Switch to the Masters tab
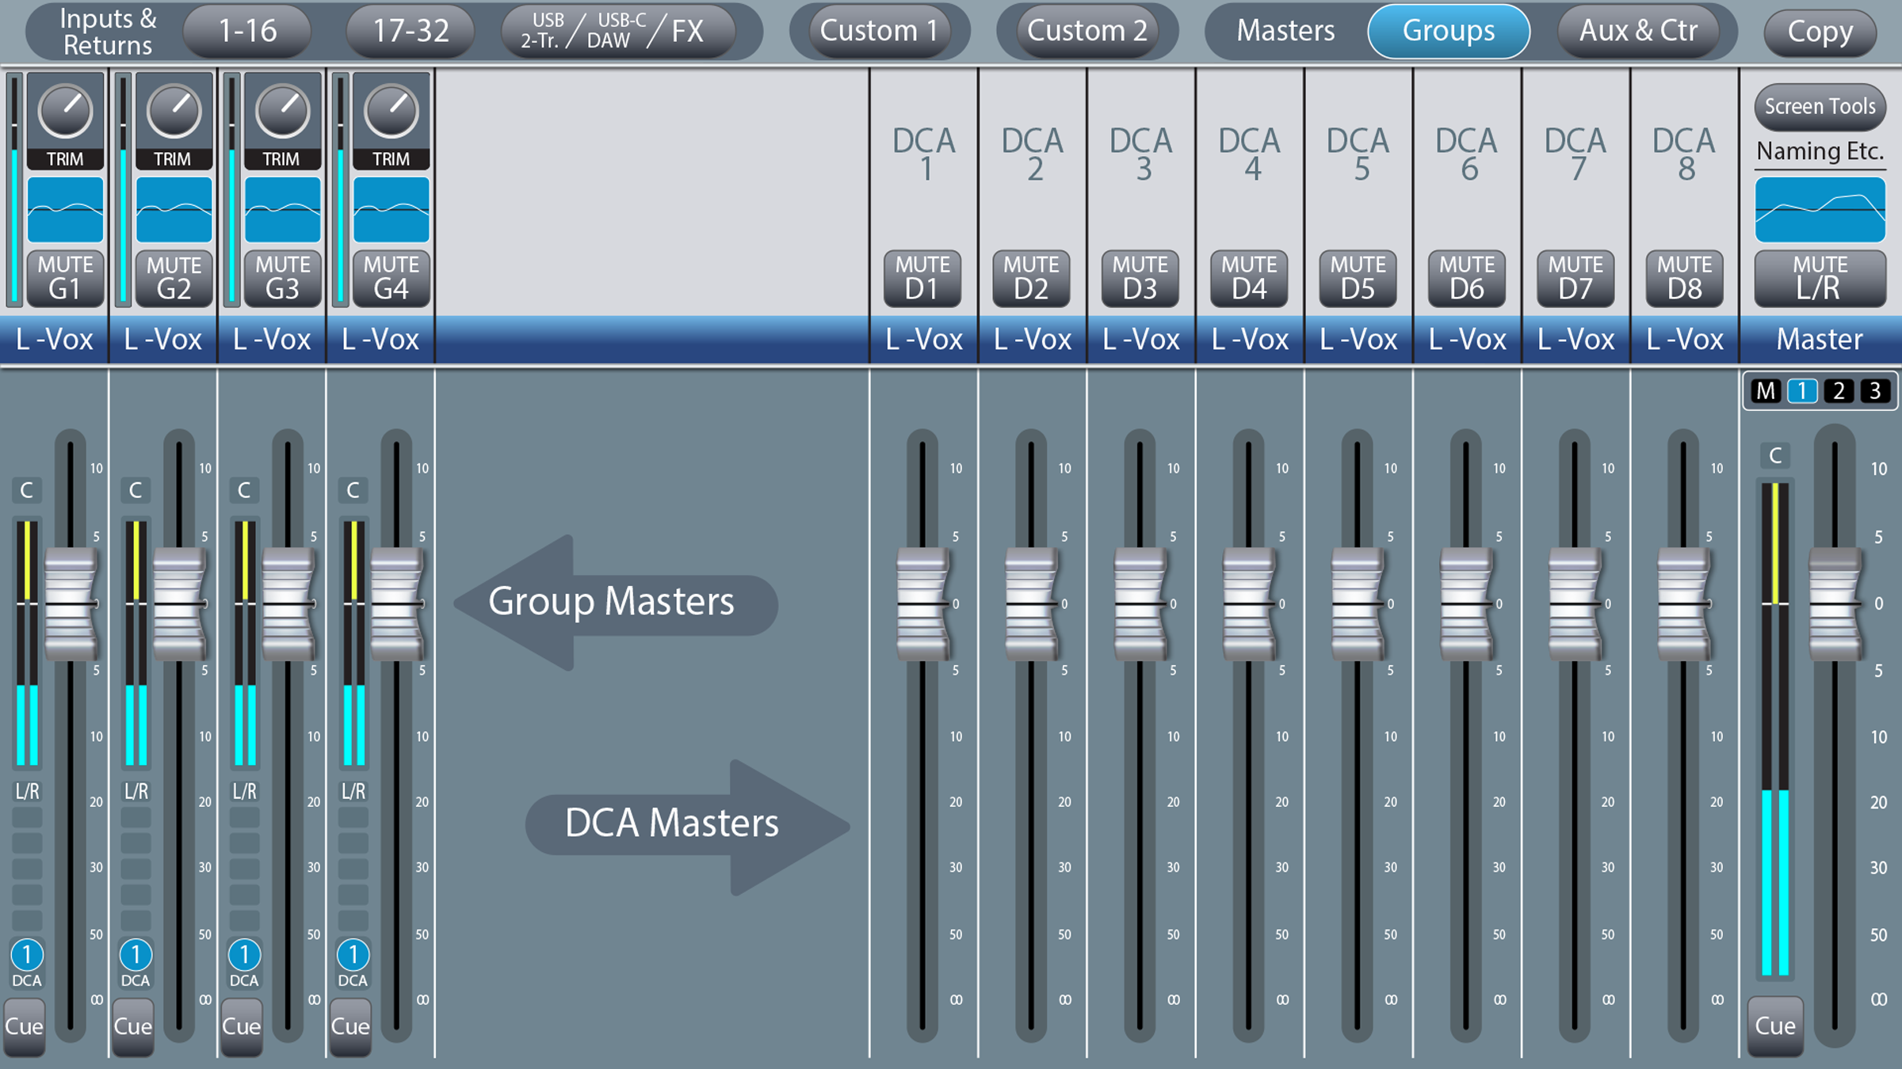Screen dimensions: 1902x1069 (x=1285, y=31)
